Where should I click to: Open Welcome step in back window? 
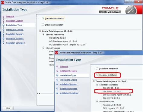(x=10, y=16)
